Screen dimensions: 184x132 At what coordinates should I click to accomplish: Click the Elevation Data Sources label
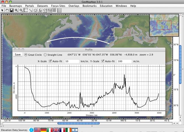click(14, 130)
